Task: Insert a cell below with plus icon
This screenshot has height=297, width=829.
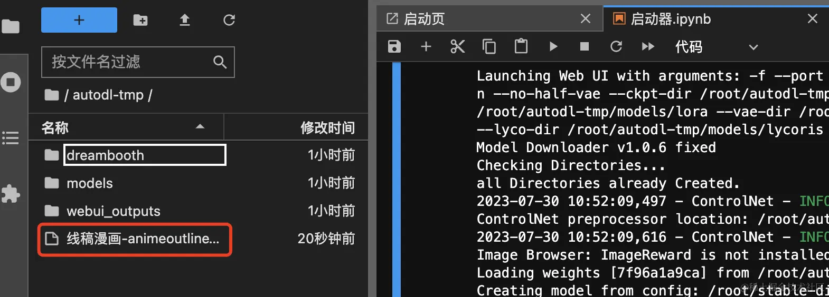Action: 426,47
